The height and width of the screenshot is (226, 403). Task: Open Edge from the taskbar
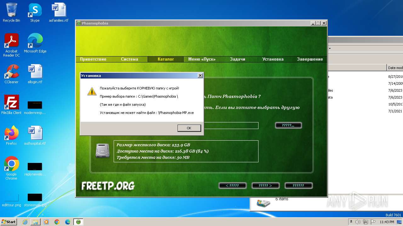[68, 222]
